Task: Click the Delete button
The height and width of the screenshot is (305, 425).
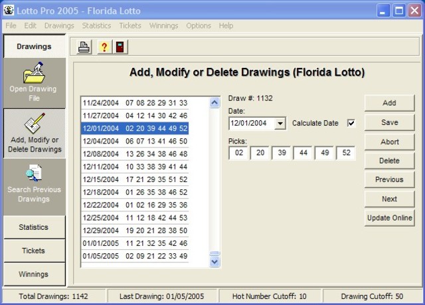Action: [x=390, y=161]
